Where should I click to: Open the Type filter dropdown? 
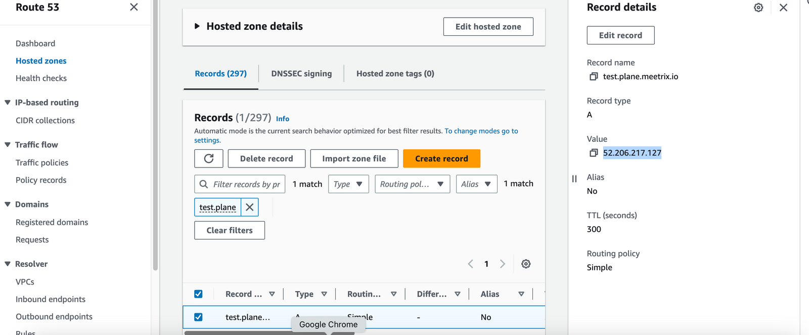click(348, 184)
